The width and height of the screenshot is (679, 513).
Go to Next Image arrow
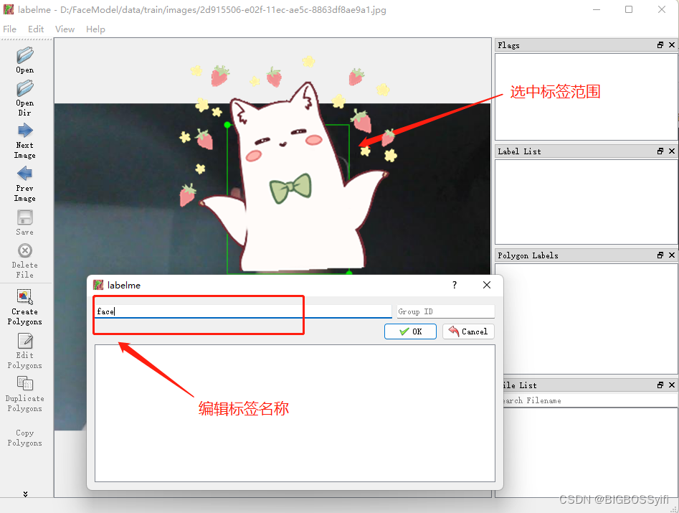[x=25, y=131]
